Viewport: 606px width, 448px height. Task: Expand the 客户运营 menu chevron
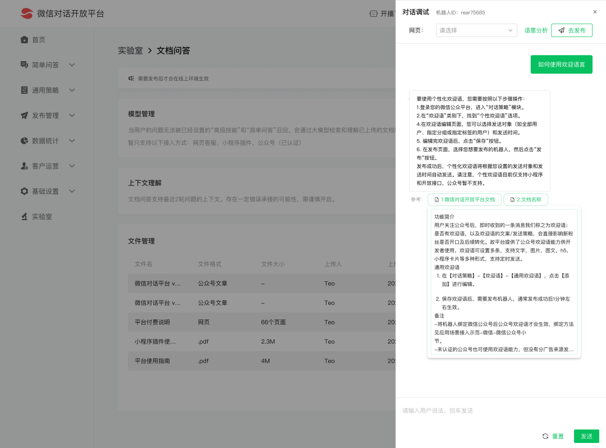(x=72, y=166)
